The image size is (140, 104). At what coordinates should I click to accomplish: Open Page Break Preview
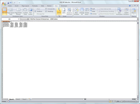pos(18,11)
